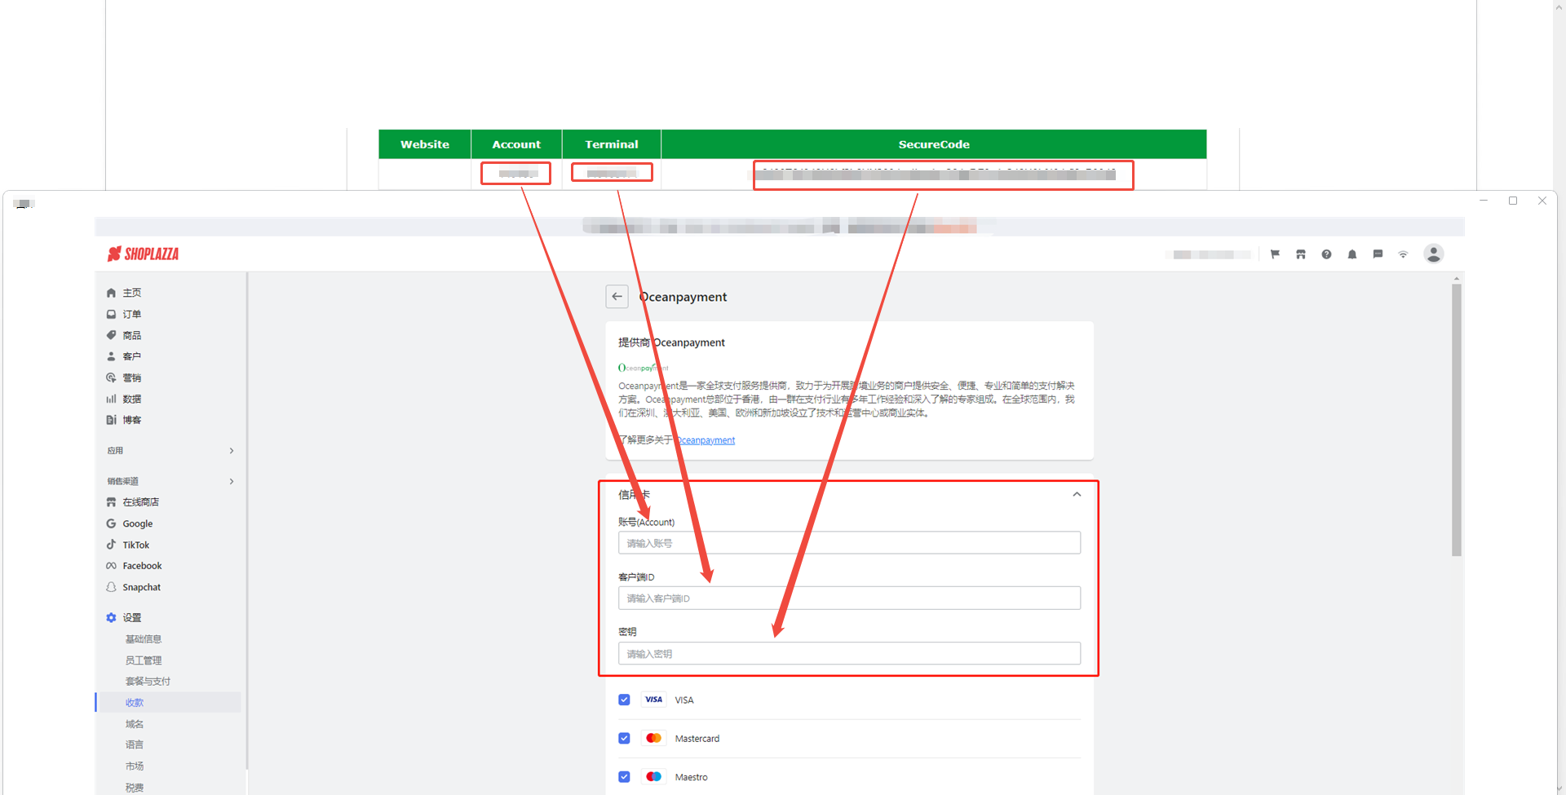Image resolution: width=1566 pixels, height=795 pixels.
Task: Open the Facebook Meta channel icon
Action: [111, 566]
